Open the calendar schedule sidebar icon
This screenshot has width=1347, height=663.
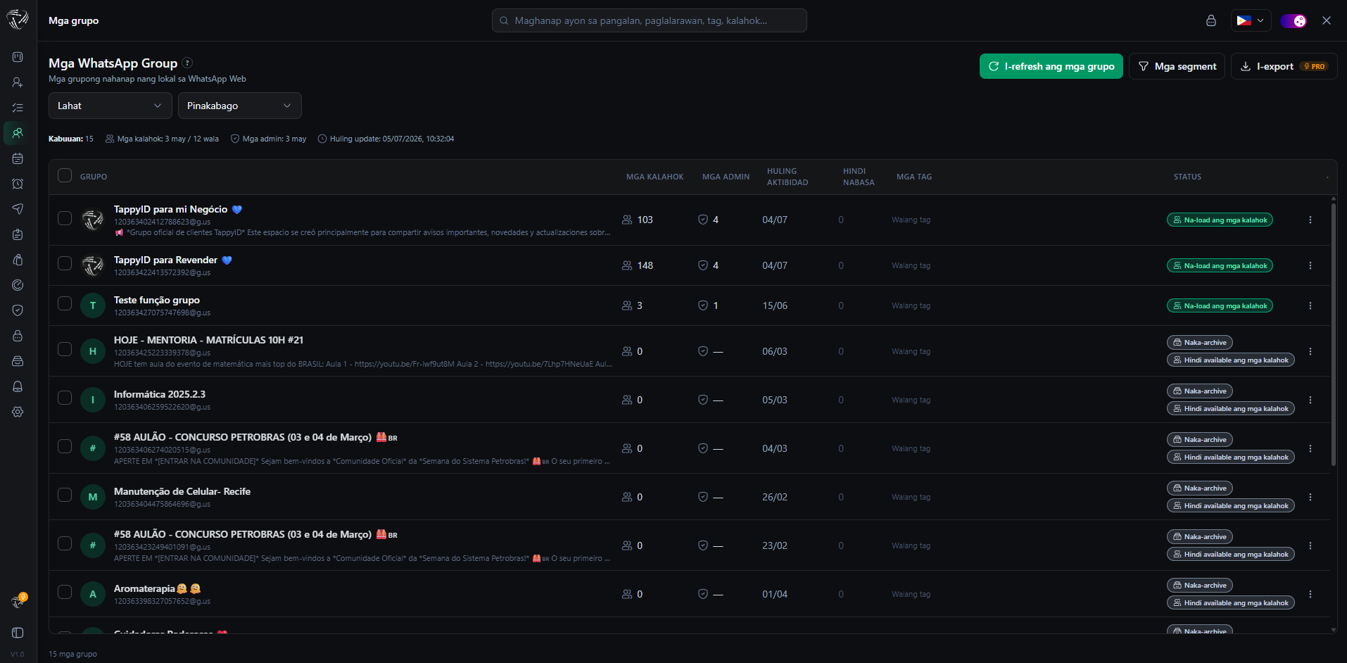coord(18,158)
